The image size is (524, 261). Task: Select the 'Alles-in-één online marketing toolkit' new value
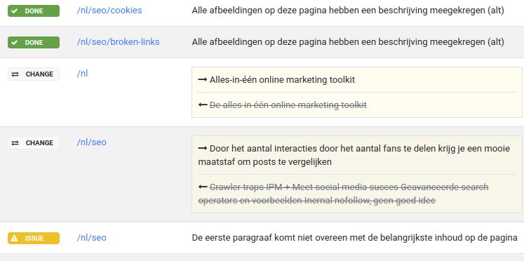282,80
